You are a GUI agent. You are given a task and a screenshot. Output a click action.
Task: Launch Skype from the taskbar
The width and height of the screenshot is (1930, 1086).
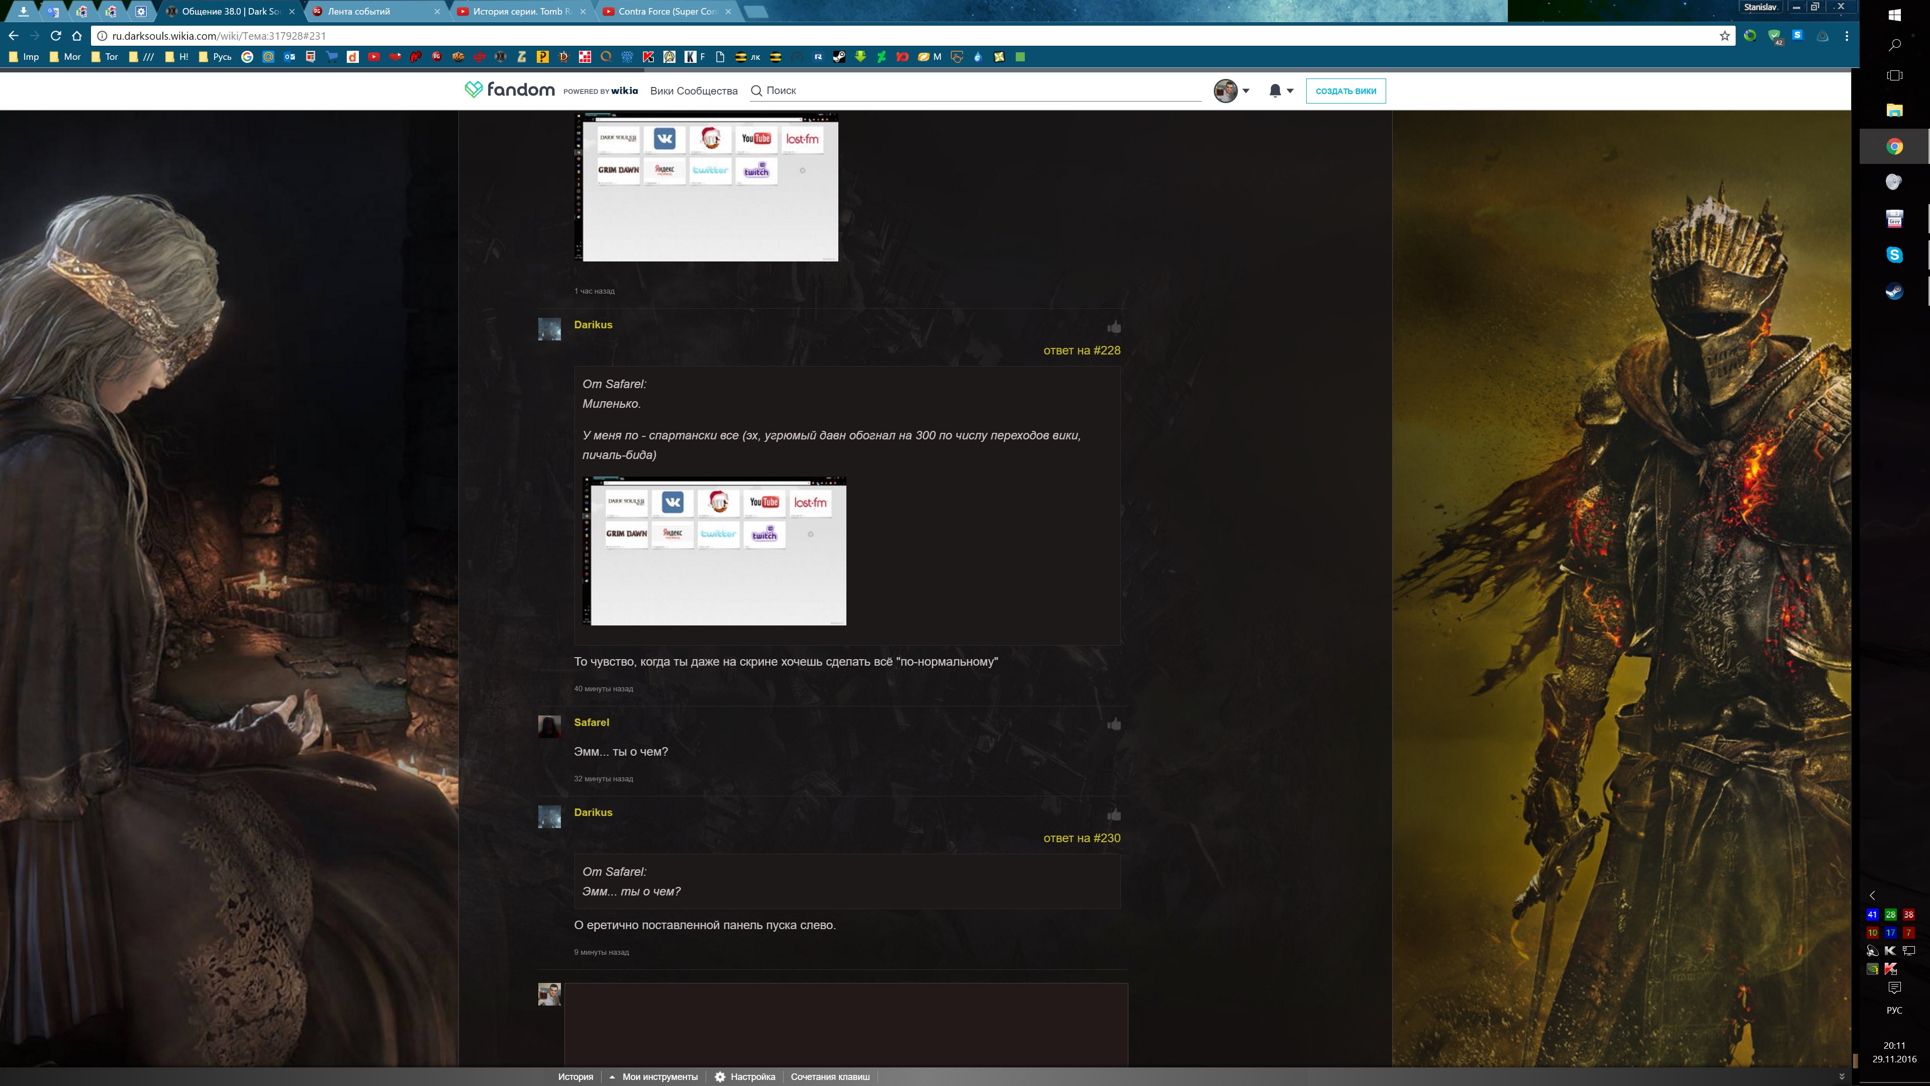(x=1894, y=255)
